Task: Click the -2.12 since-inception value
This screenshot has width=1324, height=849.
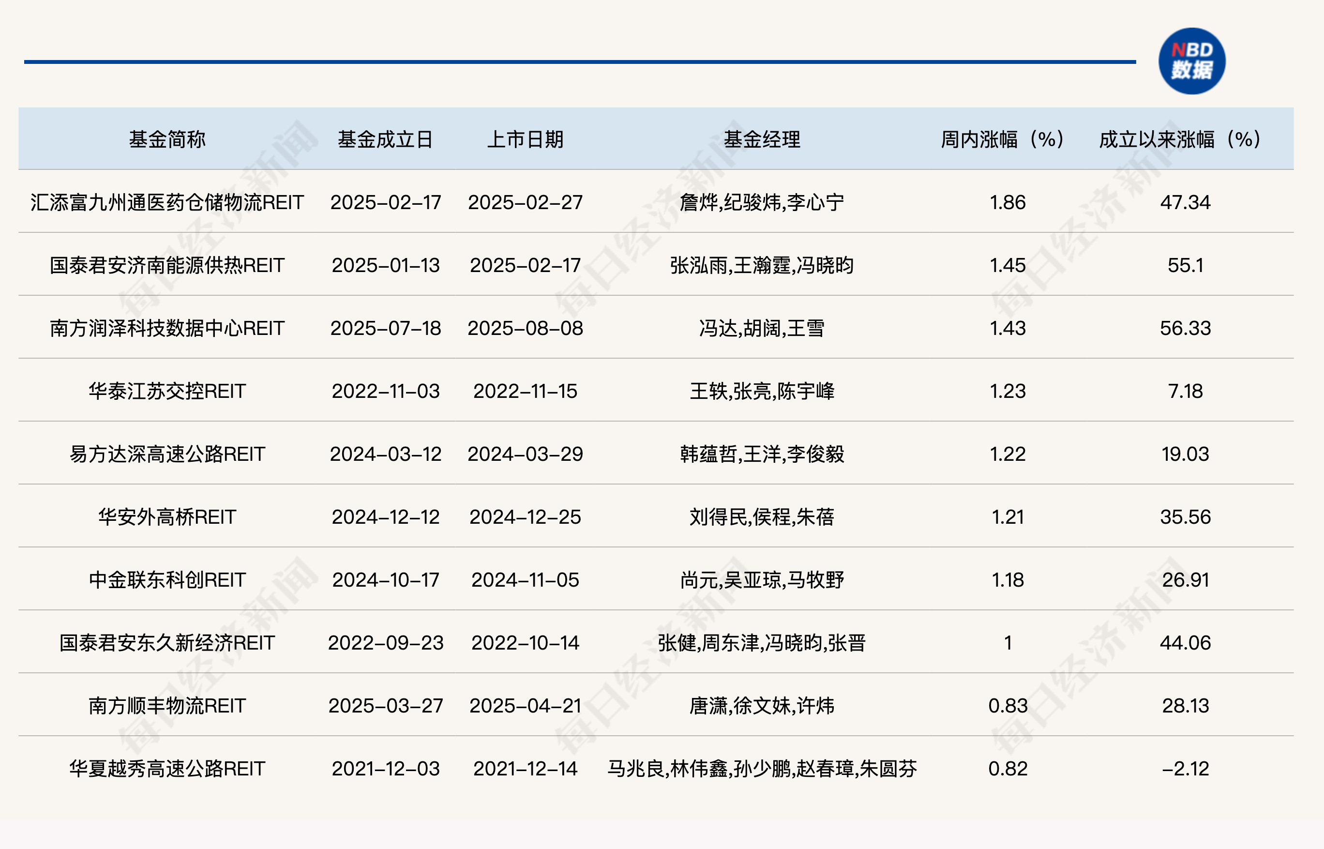Action: [1185, 768]
